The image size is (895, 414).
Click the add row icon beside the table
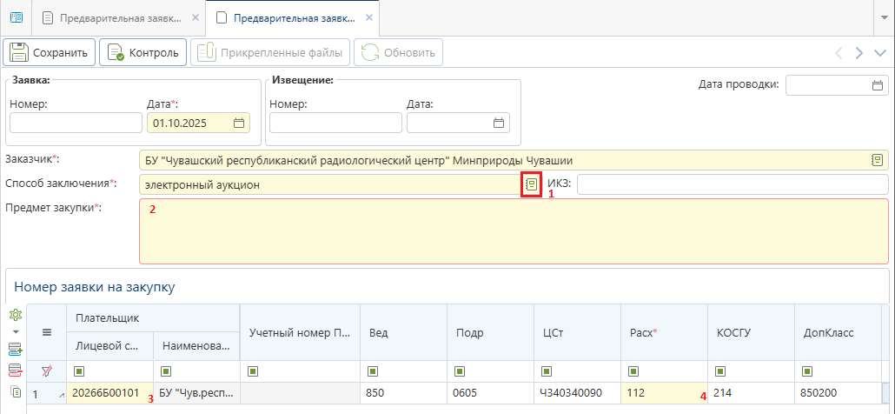pos(15,350)
